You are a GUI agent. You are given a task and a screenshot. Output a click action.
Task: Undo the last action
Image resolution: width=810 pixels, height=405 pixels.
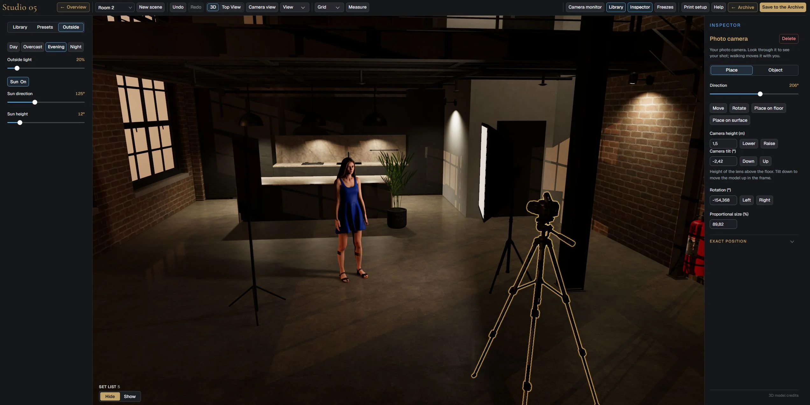178,7
